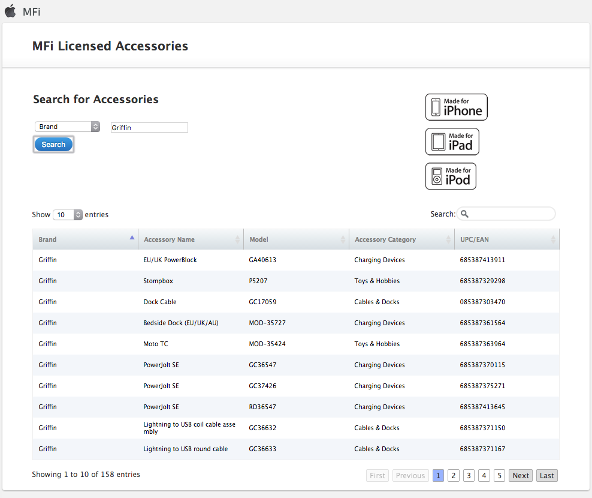This screenshot has height=498, width=592.
Task: Click the blue Search button
Action: (x=53, y=145)
